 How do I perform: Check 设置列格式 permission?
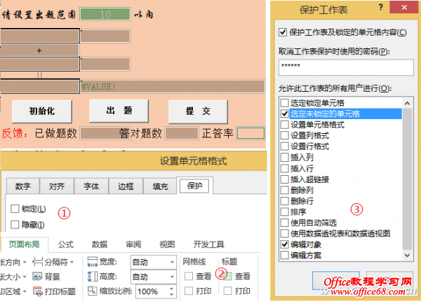pos(285,135)
